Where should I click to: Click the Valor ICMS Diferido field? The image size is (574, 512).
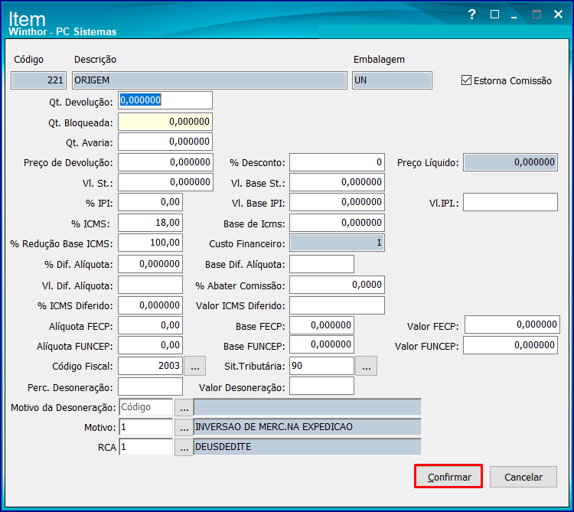[x=337, y=305]
